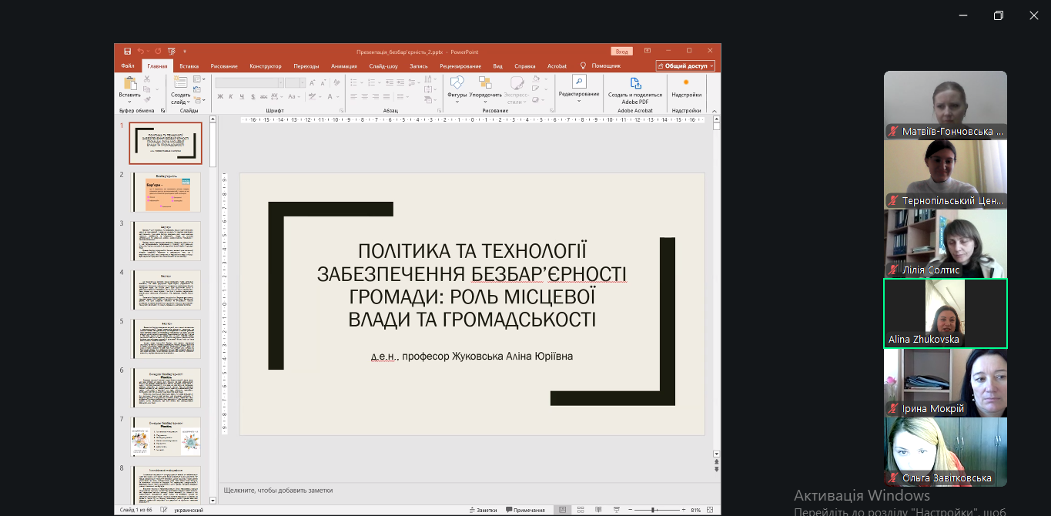Open the Файл menu

[x=127, y=66]
